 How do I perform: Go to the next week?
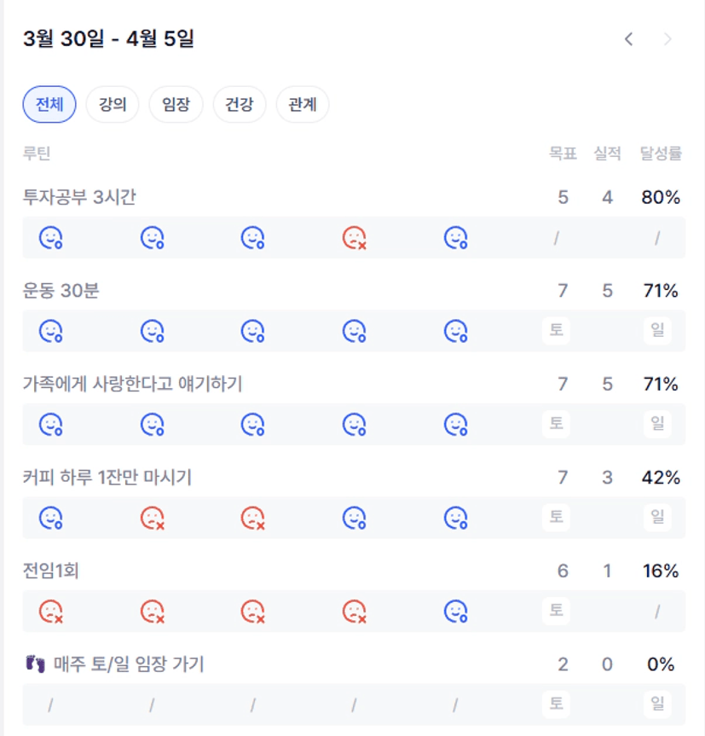point(667,39)
